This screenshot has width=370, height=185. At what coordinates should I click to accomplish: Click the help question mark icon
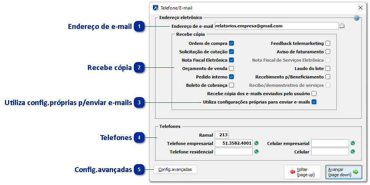(356, 18)
